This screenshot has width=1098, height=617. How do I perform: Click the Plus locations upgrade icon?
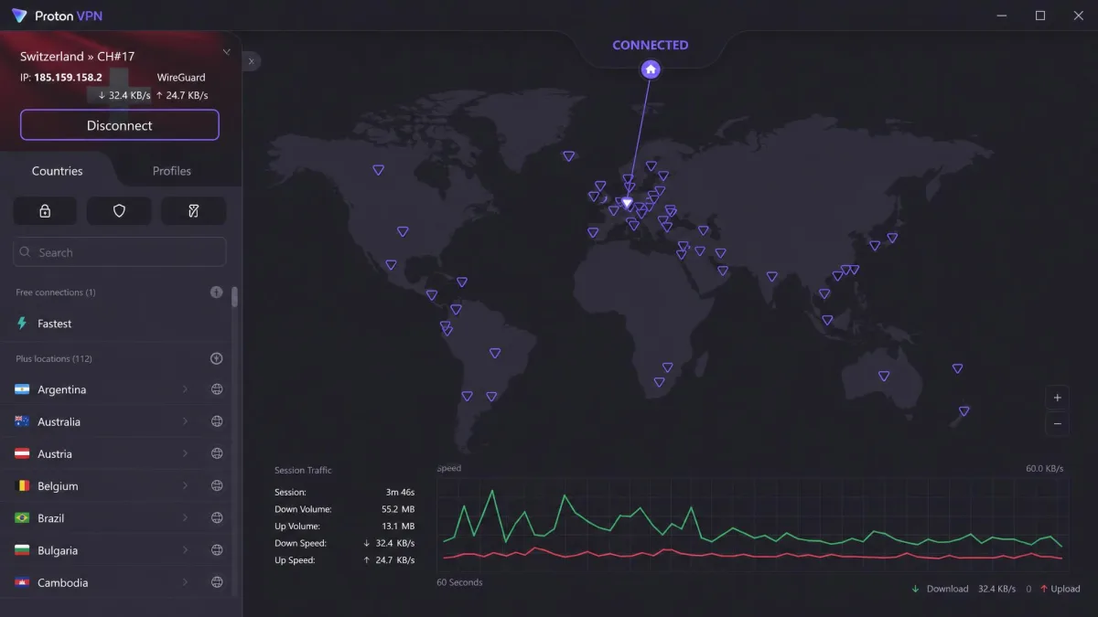(x=217, y=358)
